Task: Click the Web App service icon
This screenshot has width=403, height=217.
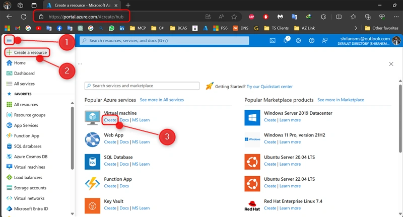Action: click(92, 139)
